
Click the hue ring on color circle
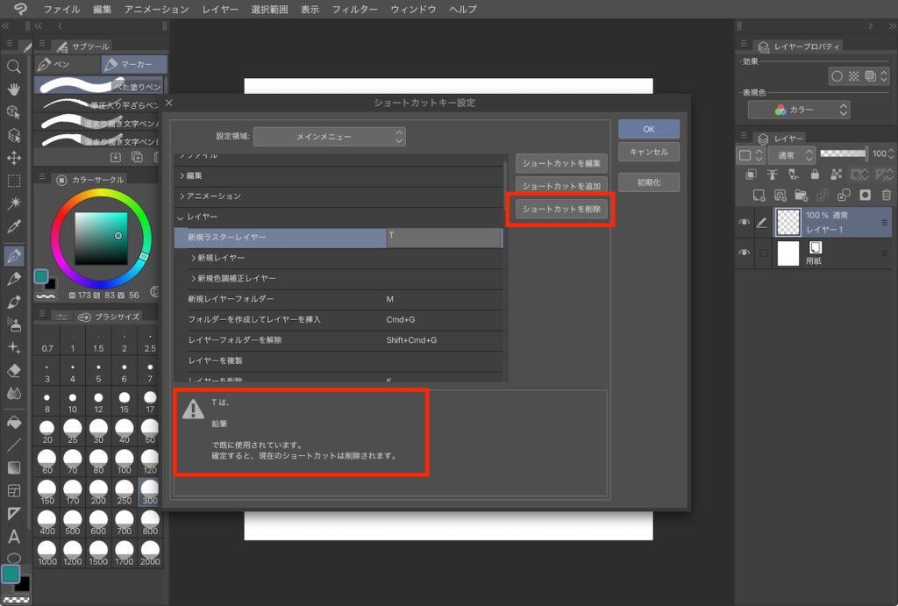pyautogui.click(x=102, y=194)
